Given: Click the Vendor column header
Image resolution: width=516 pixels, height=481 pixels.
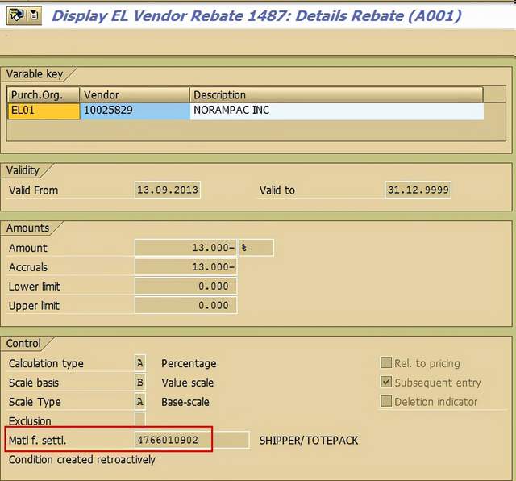Looking at the screenshot, I should (x=135, y=95).
